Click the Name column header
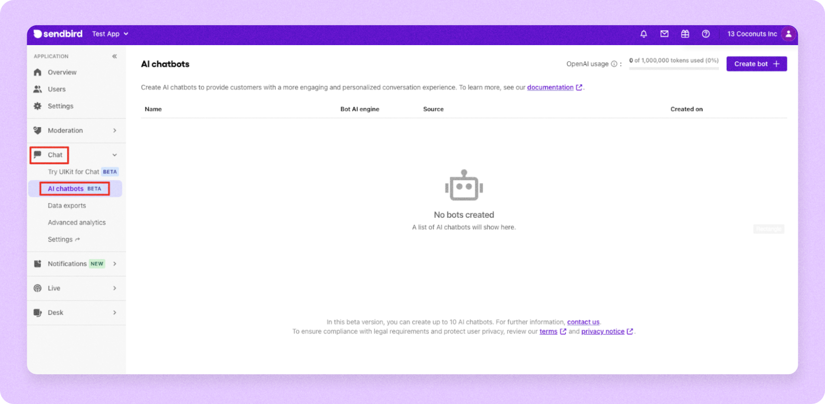This screenshot has width=825, height=404. 153,109
